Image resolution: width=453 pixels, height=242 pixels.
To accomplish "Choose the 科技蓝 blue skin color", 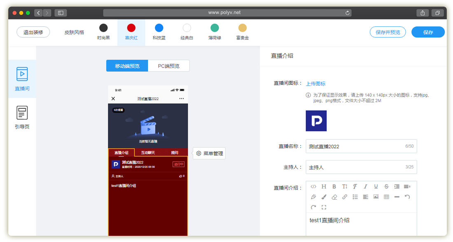I will coord(159,32).
